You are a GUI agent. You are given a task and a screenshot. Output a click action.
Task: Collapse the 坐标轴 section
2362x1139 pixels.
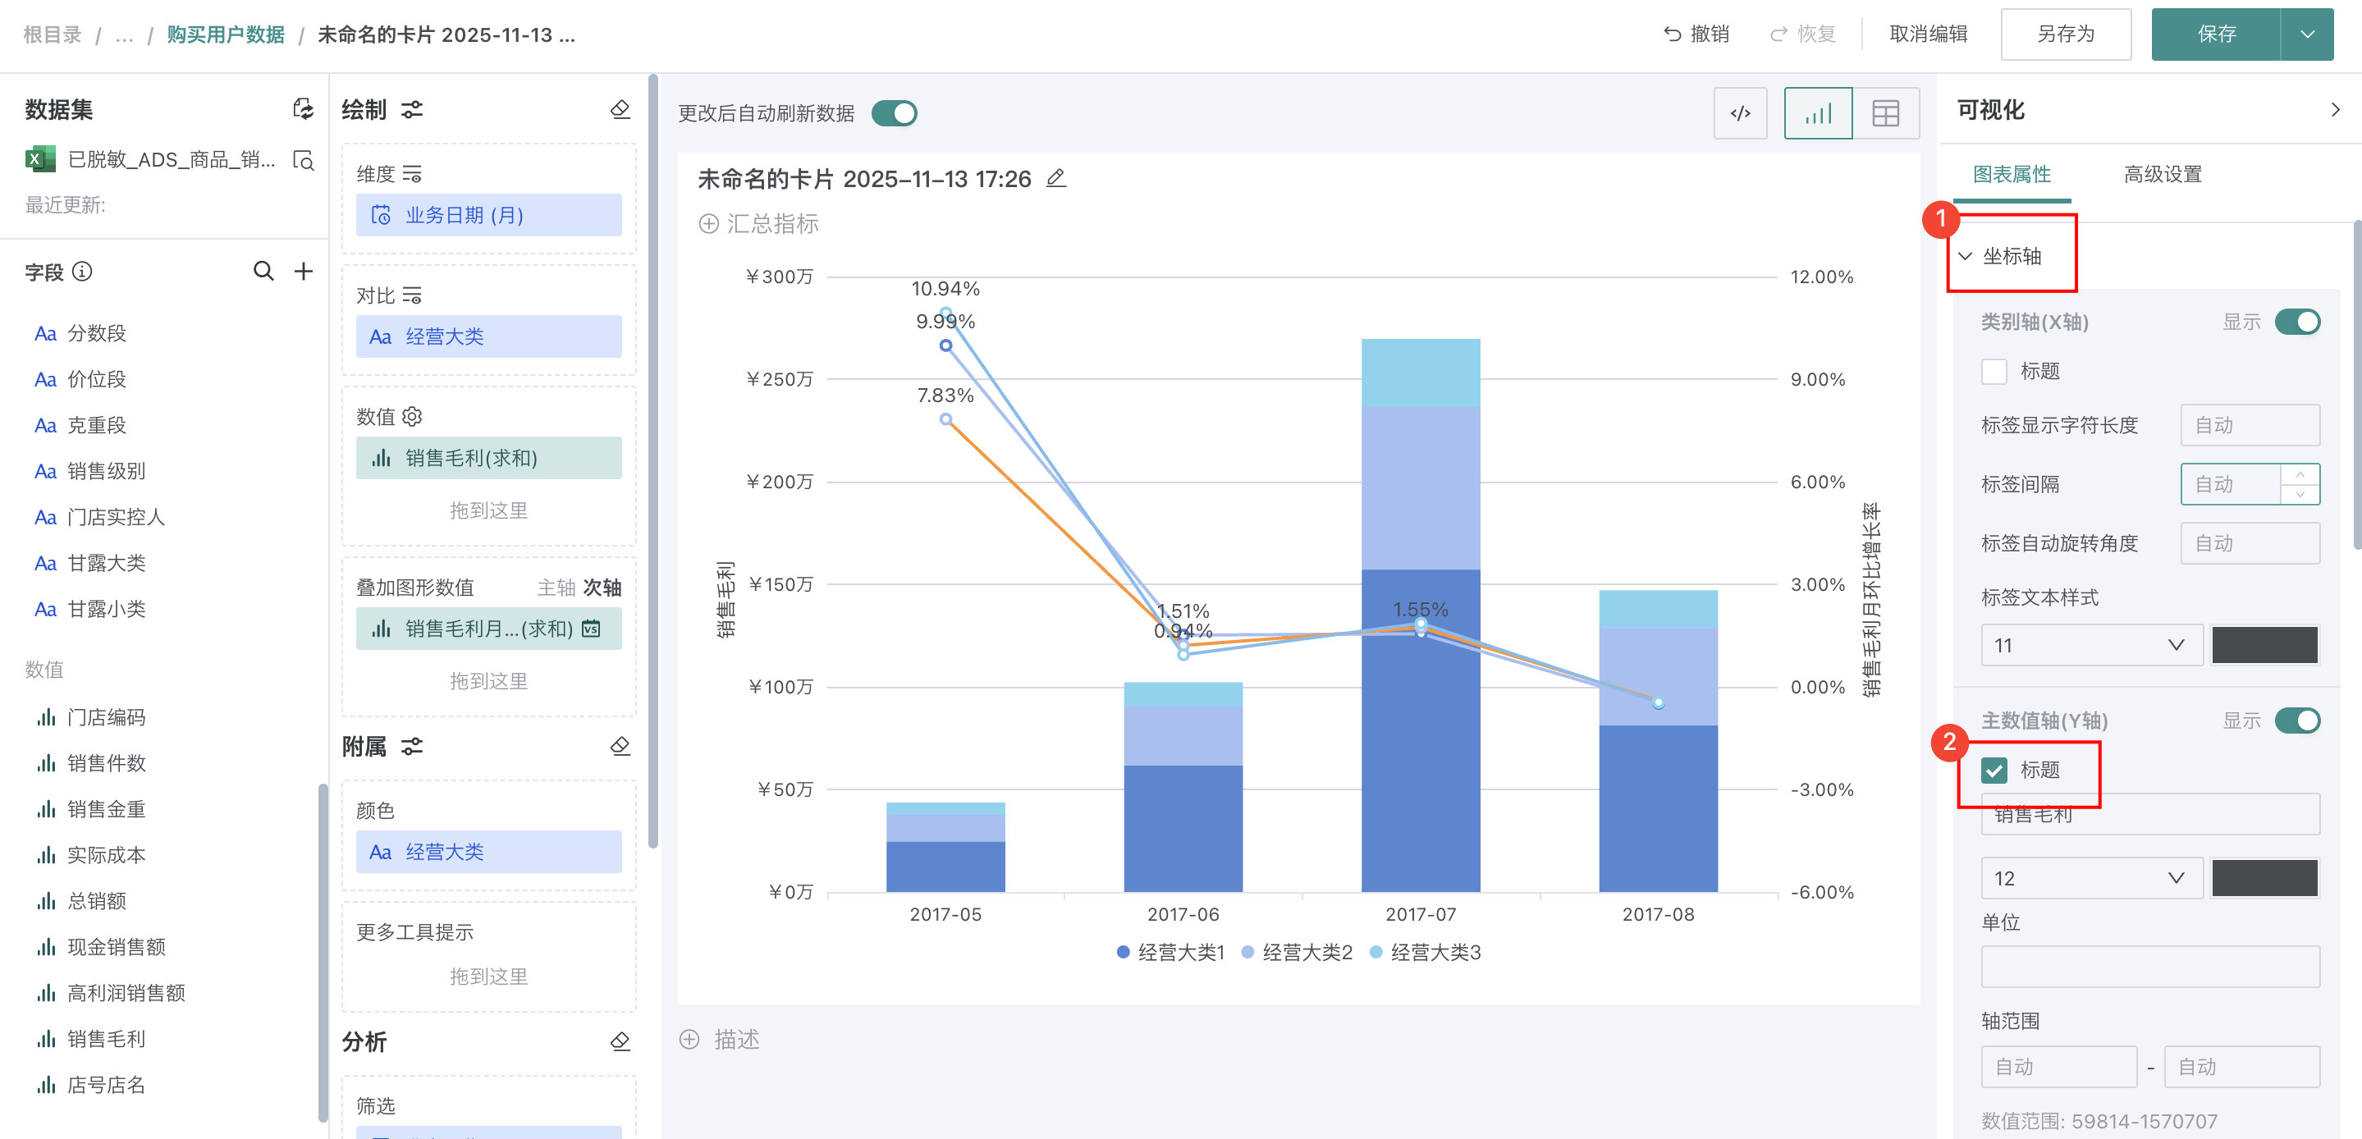click(1965, 256)
